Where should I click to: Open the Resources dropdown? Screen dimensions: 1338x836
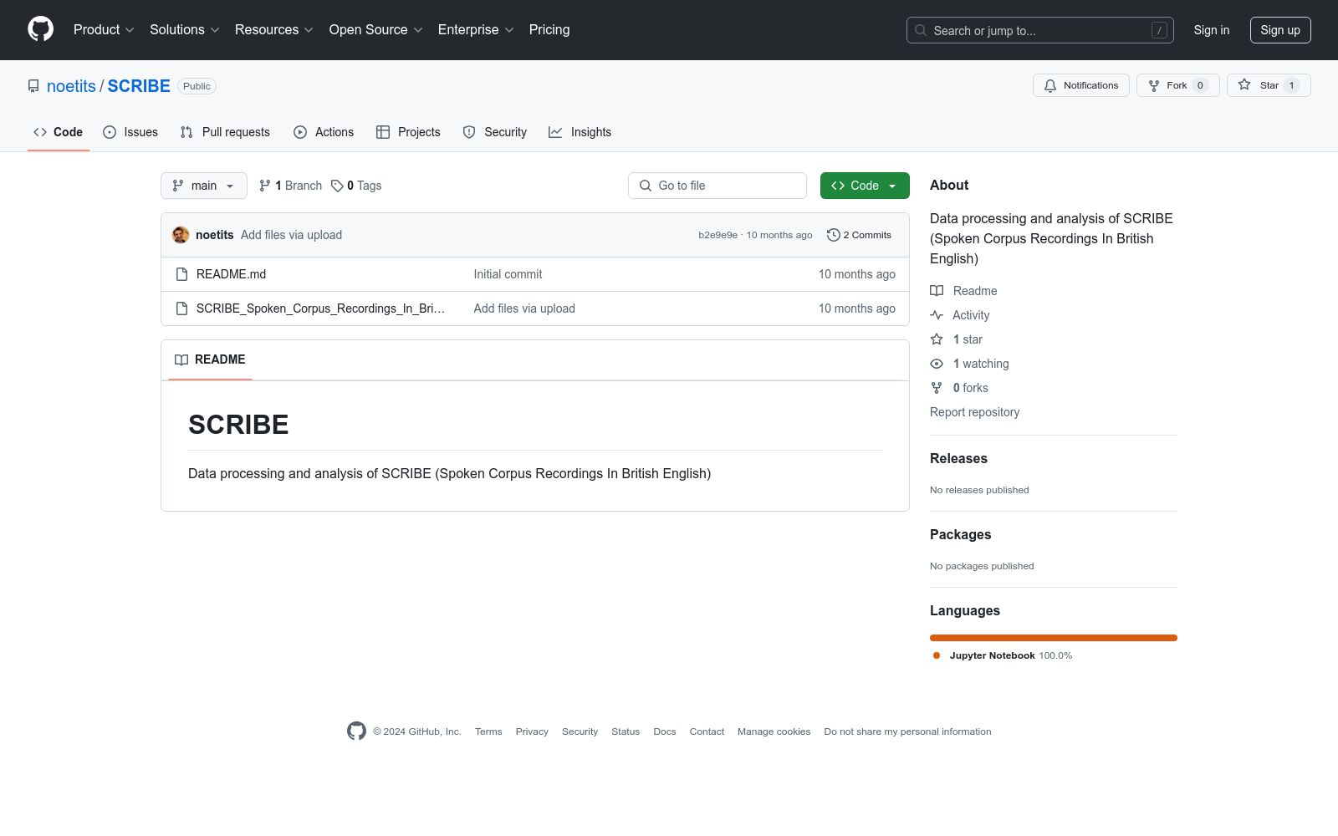coord(274,30)
